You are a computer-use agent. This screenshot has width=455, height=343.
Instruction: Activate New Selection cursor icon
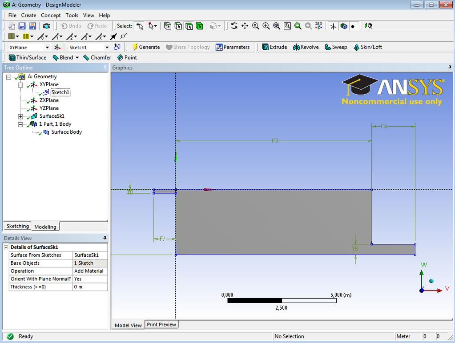(x=140, y=26)
